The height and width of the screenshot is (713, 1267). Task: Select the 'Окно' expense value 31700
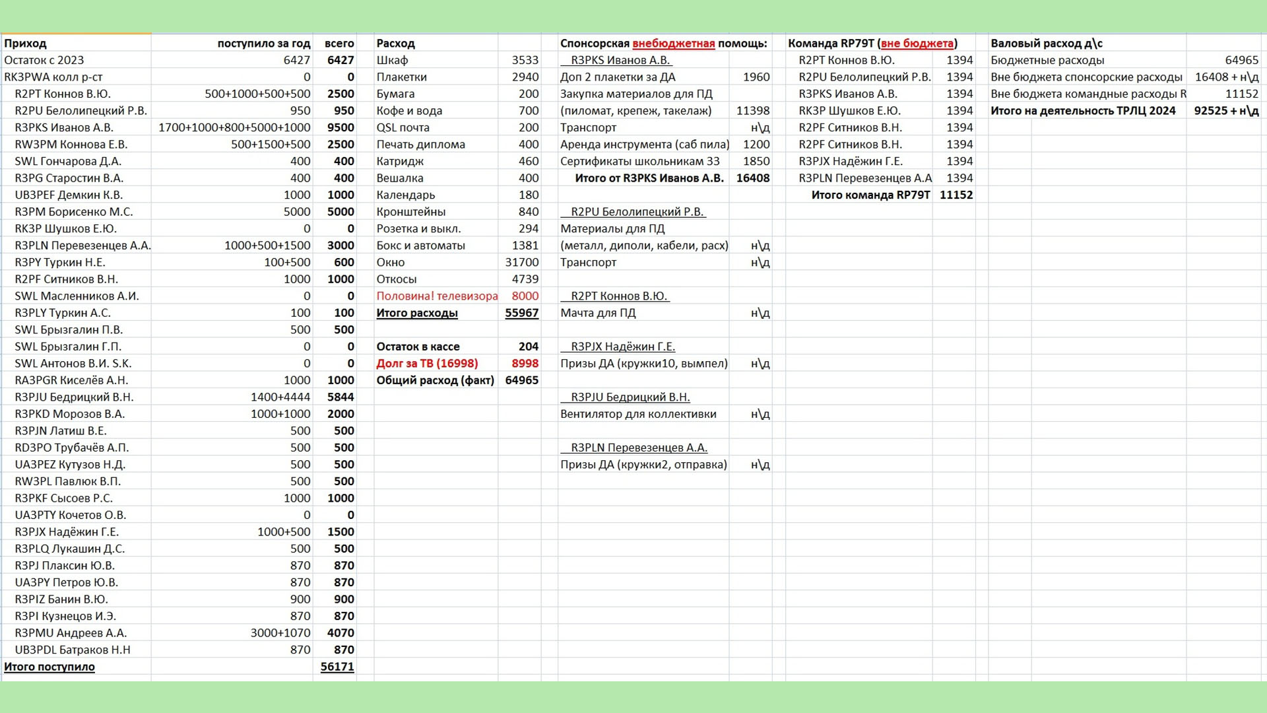click(x=522, y=262)
